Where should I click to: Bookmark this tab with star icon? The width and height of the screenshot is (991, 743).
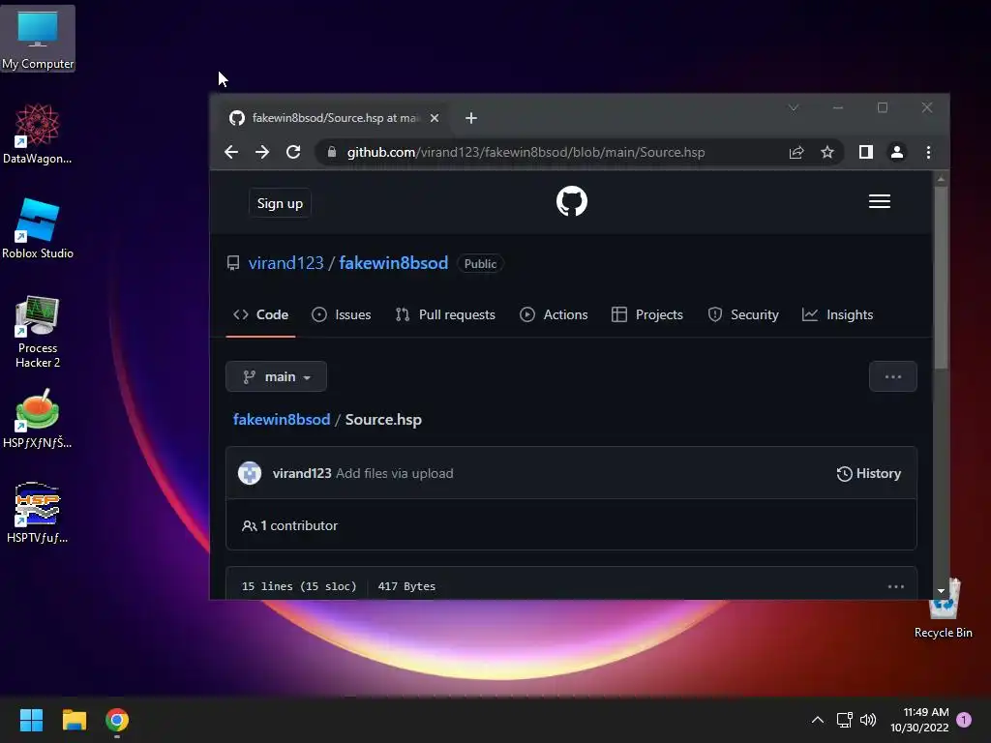pyautogui.click(x=827, y=152)
